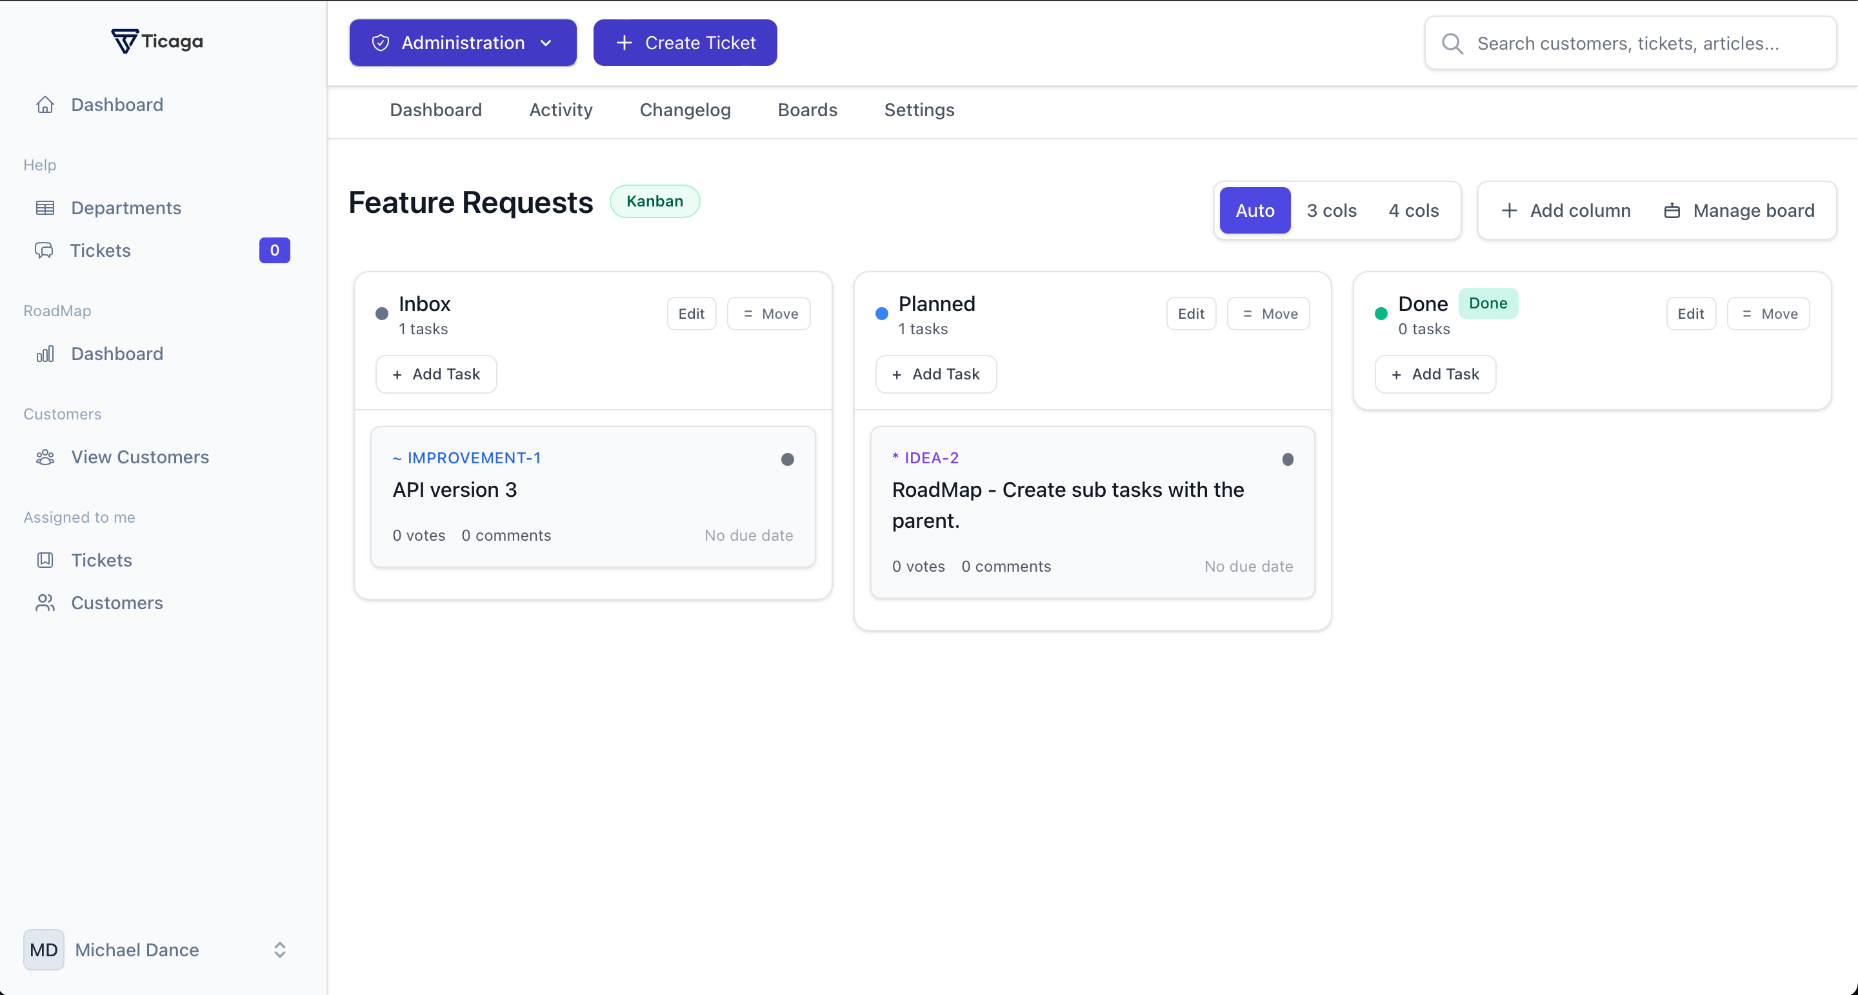
Task: Click the RoadMap Dashboard bar chart icon
Action: pos(45,354)
